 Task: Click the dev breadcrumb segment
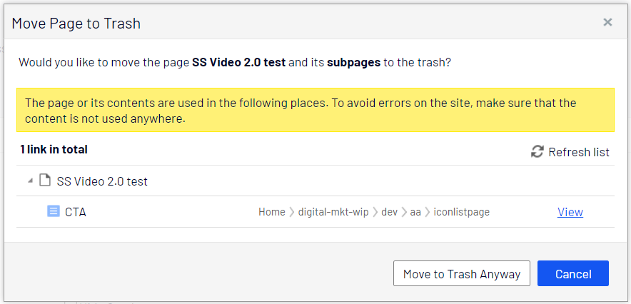[x=389, y=212]
